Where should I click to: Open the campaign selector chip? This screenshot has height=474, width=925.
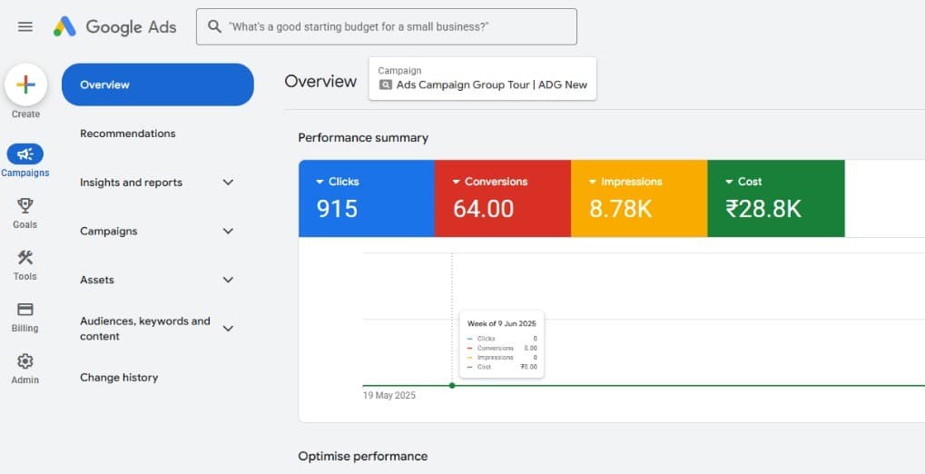(483, 78)
